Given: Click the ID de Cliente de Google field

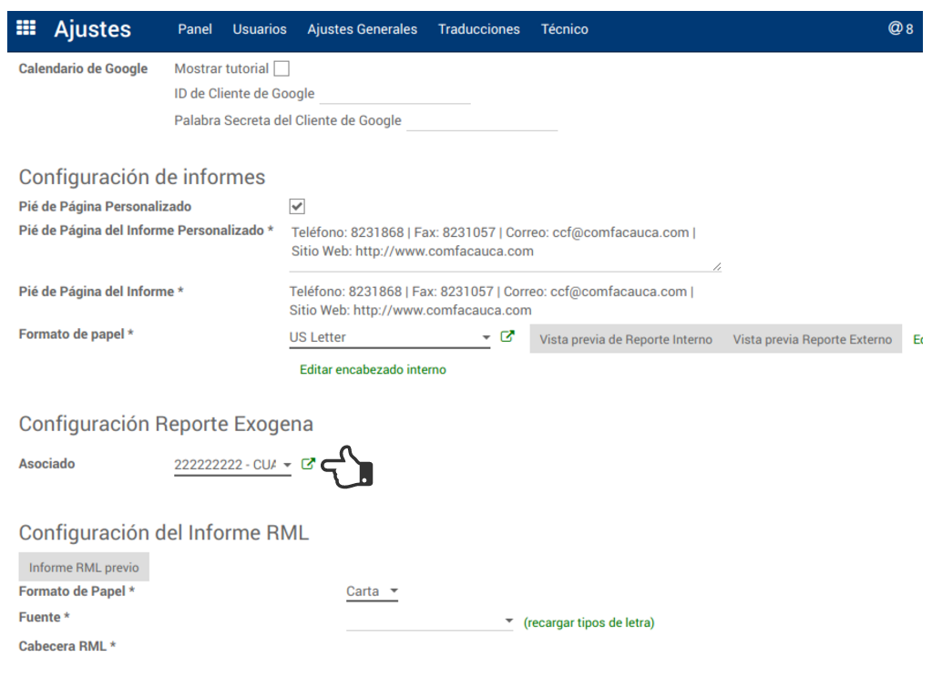Looking at the screenshot, I should [x=394, y=94].
